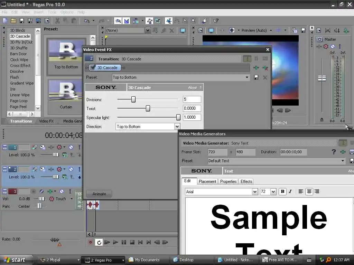
Task: Click the Windows start button
Action: tap(15, 260)
